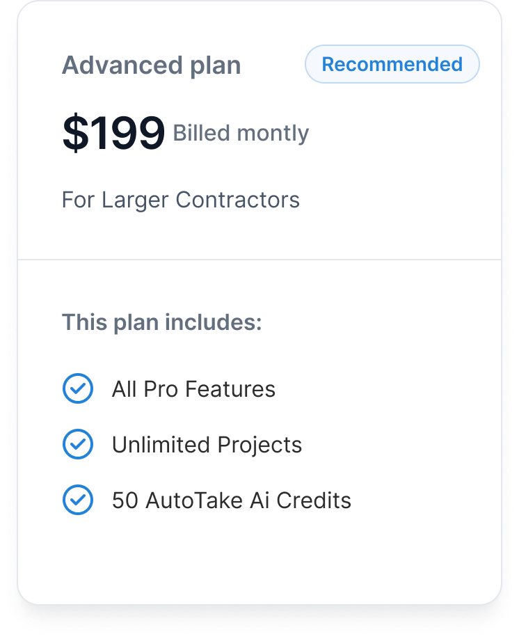Select the Recommended badge
This screenshot has width=519, height=639.
coord(392,65)
